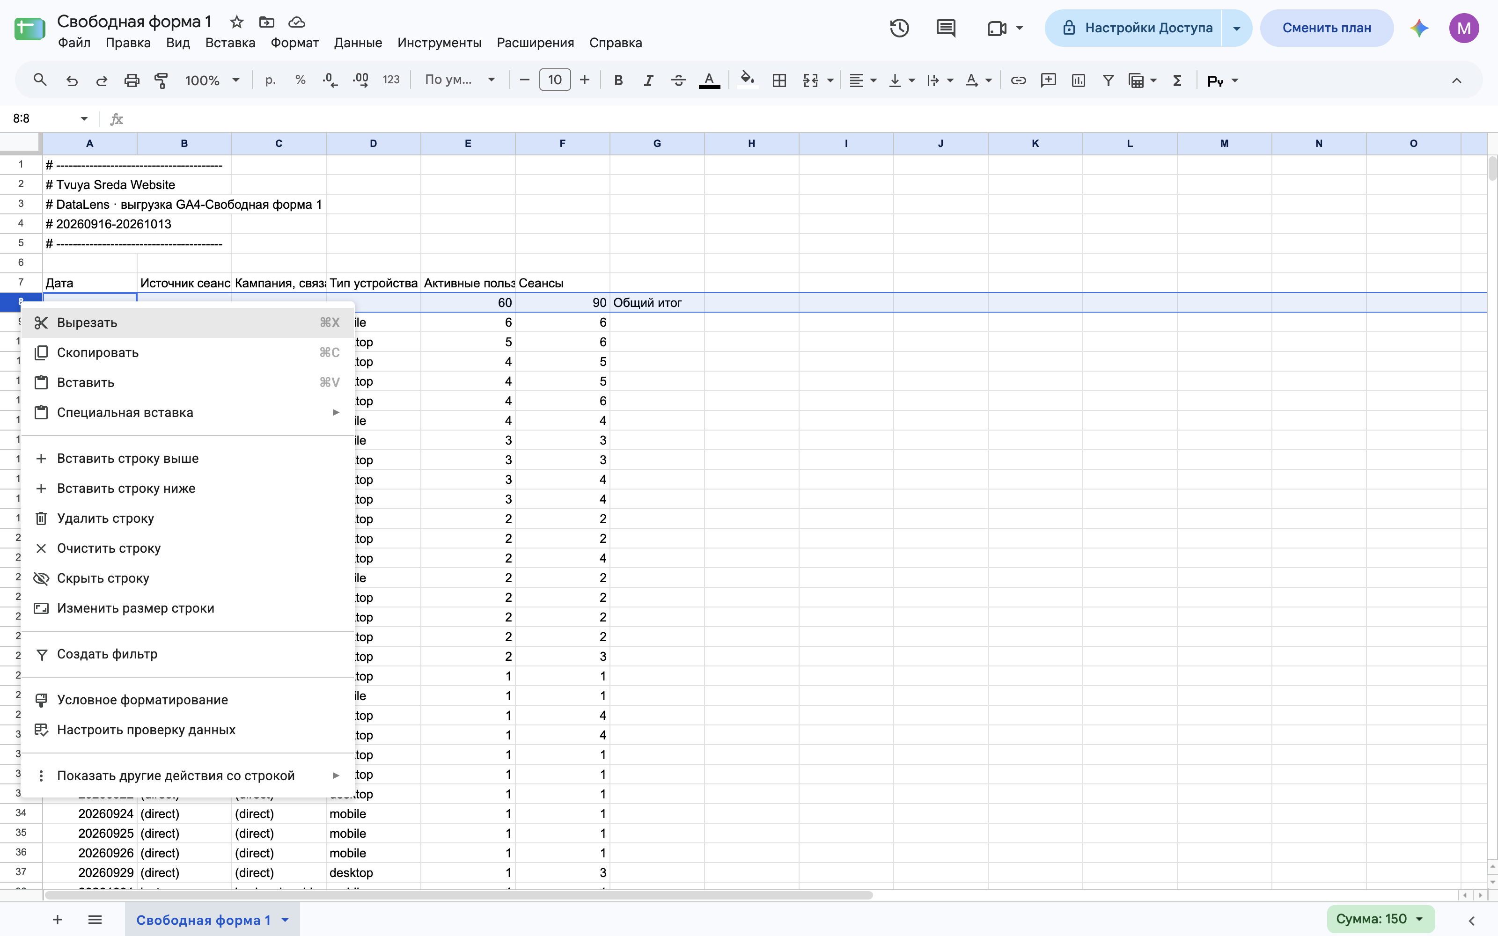Click the undo arrow in toolbar
Screen dimensions: 1498x936
(x=72, y=80)
